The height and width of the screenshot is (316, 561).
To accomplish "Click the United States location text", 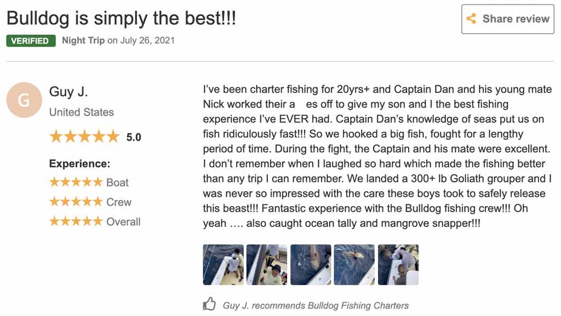I will click(82, 112).
